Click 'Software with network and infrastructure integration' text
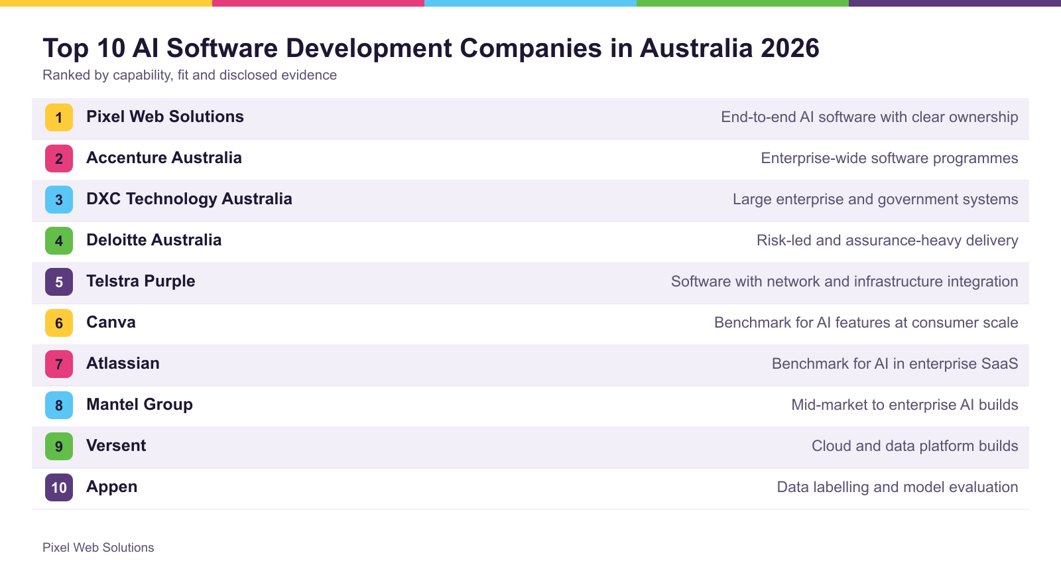 point(844,282)
